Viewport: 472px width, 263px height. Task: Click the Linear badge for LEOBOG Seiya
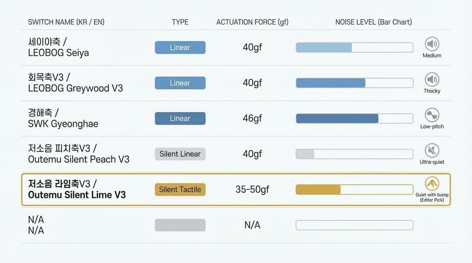click(x=180, y=48)
